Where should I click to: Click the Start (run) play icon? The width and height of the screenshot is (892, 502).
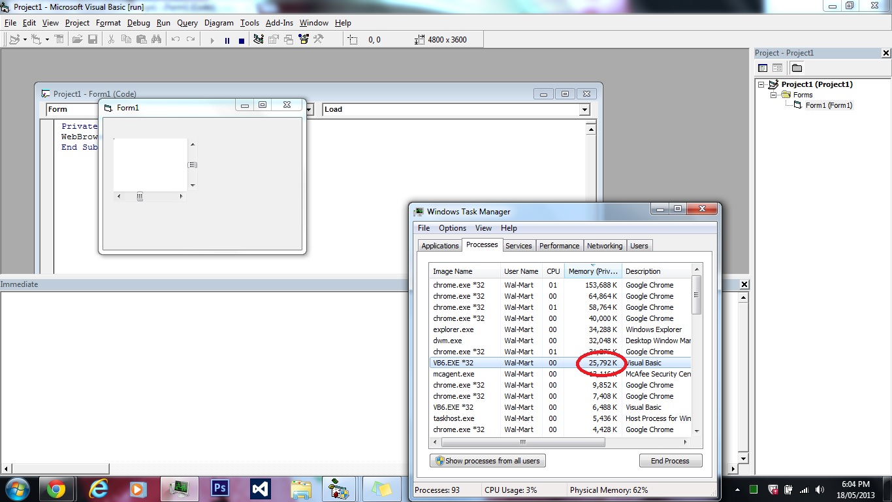tap(212, 41)
